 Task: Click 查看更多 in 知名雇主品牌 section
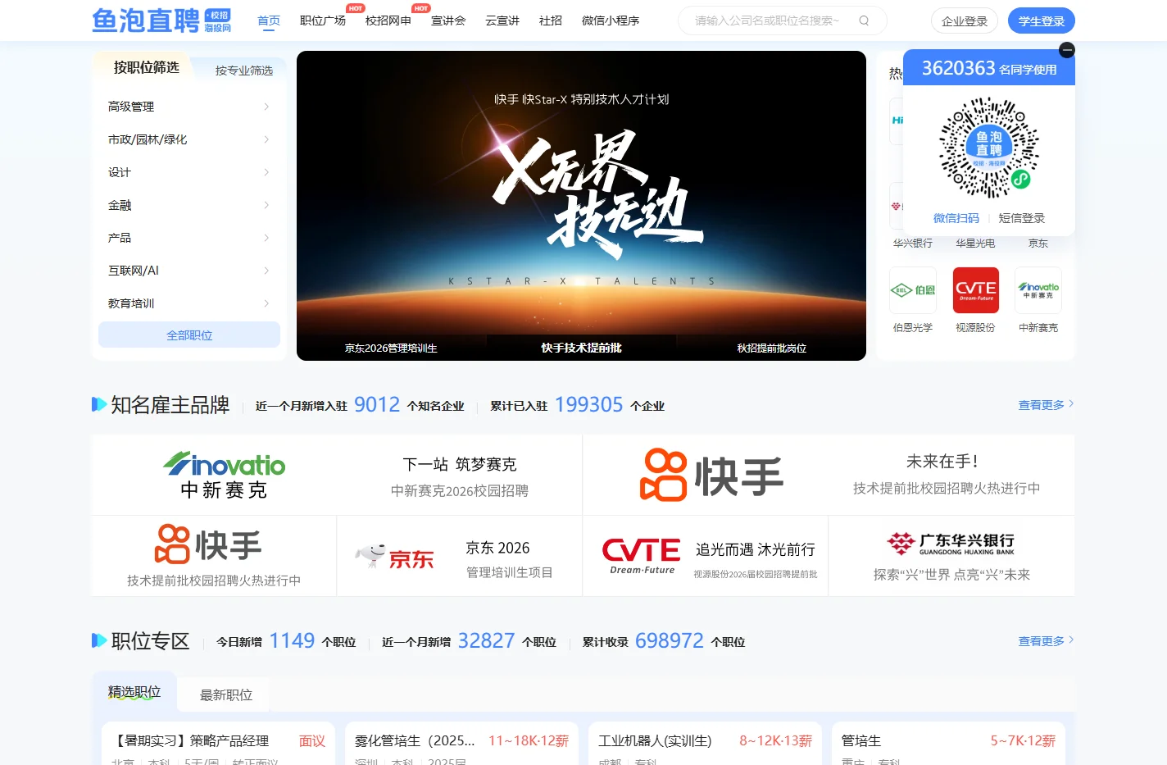[x=1046, y=405]
